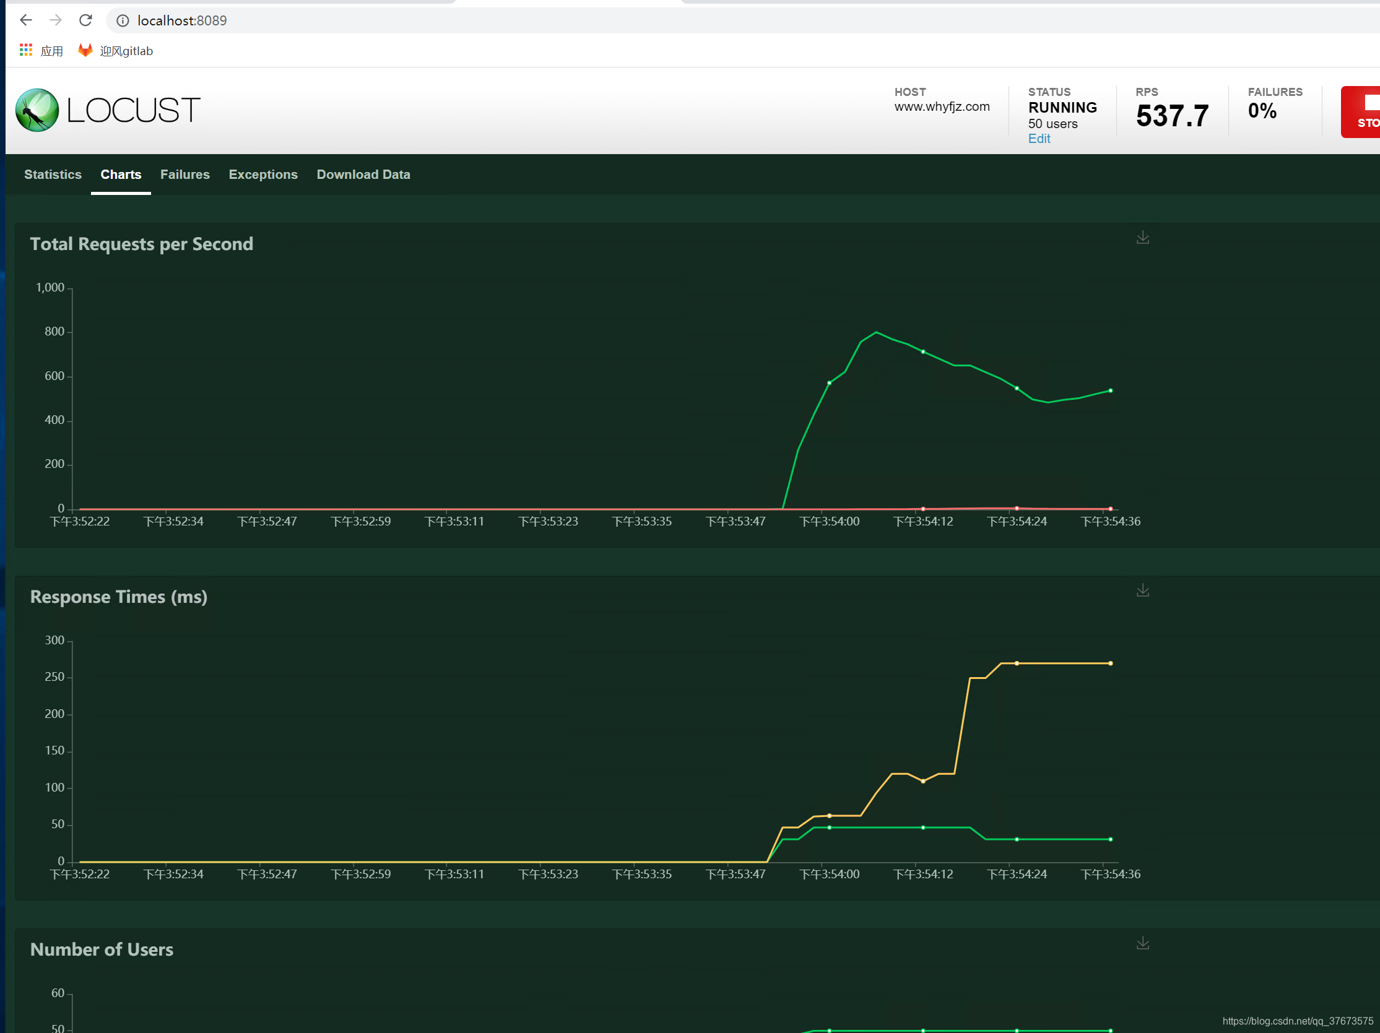Download Number of Users chart image

(x=1142, y=943)
